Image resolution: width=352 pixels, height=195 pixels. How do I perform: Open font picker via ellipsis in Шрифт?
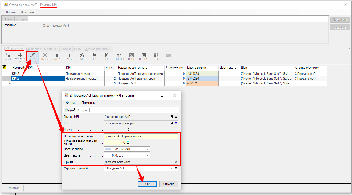coord(172,162)
